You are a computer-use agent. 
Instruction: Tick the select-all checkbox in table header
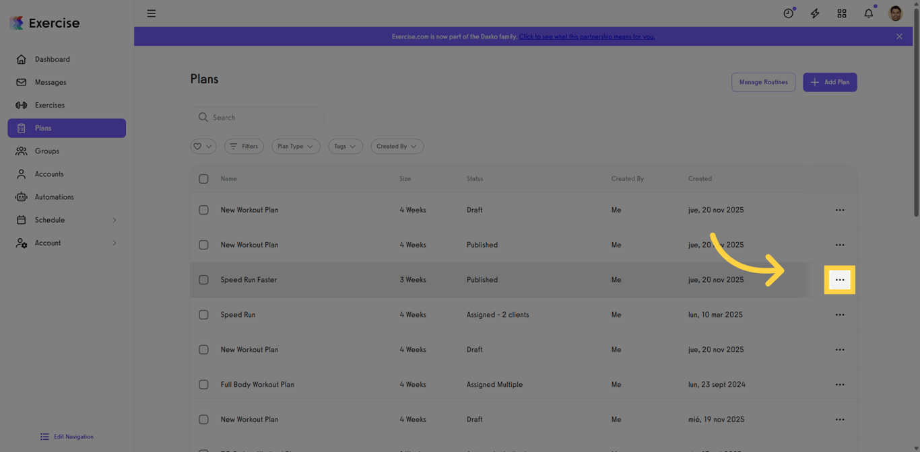pyautogui.click(x=203, y=179)
